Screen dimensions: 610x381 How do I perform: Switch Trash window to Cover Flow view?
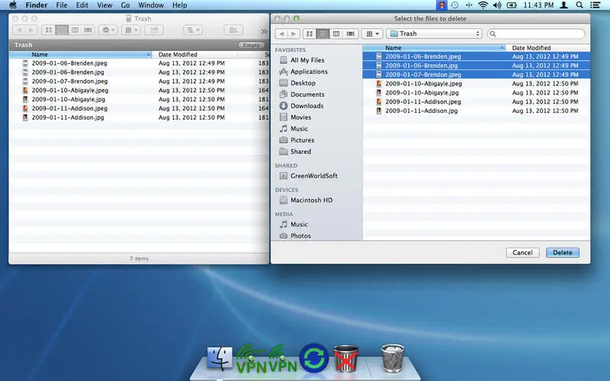[88, 30]
